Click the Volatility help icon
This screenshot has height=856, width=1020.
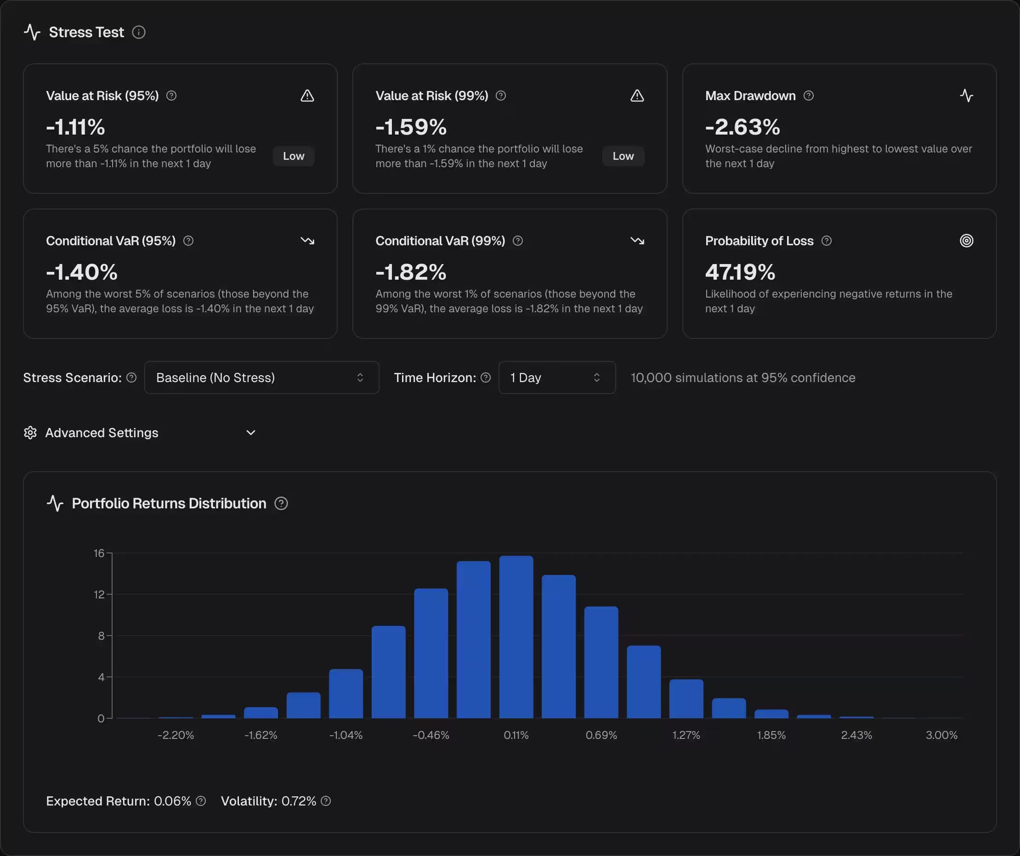326,801
